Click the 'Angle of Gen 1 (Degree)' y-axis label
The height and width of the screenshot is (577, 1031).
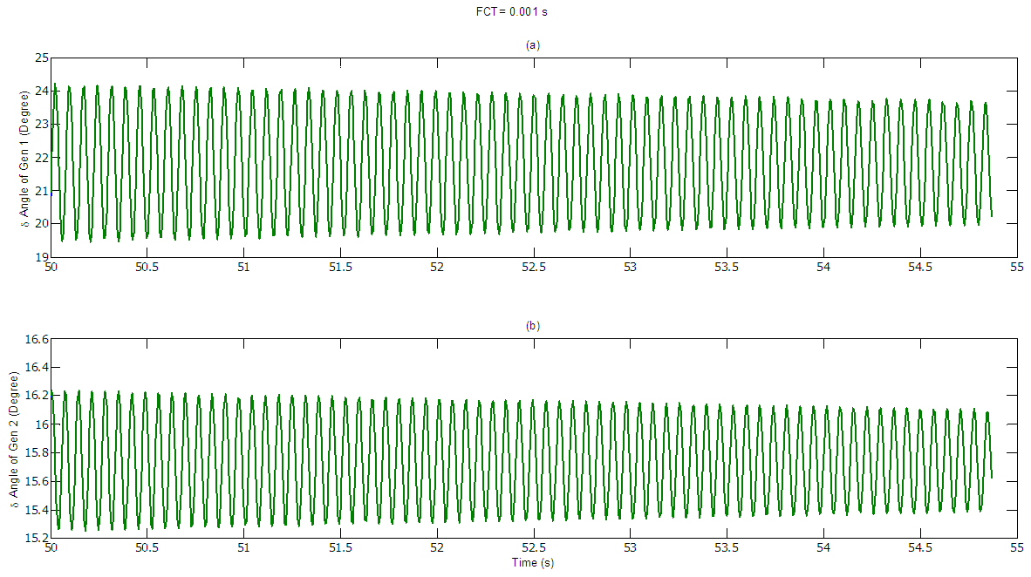point(27,158)
